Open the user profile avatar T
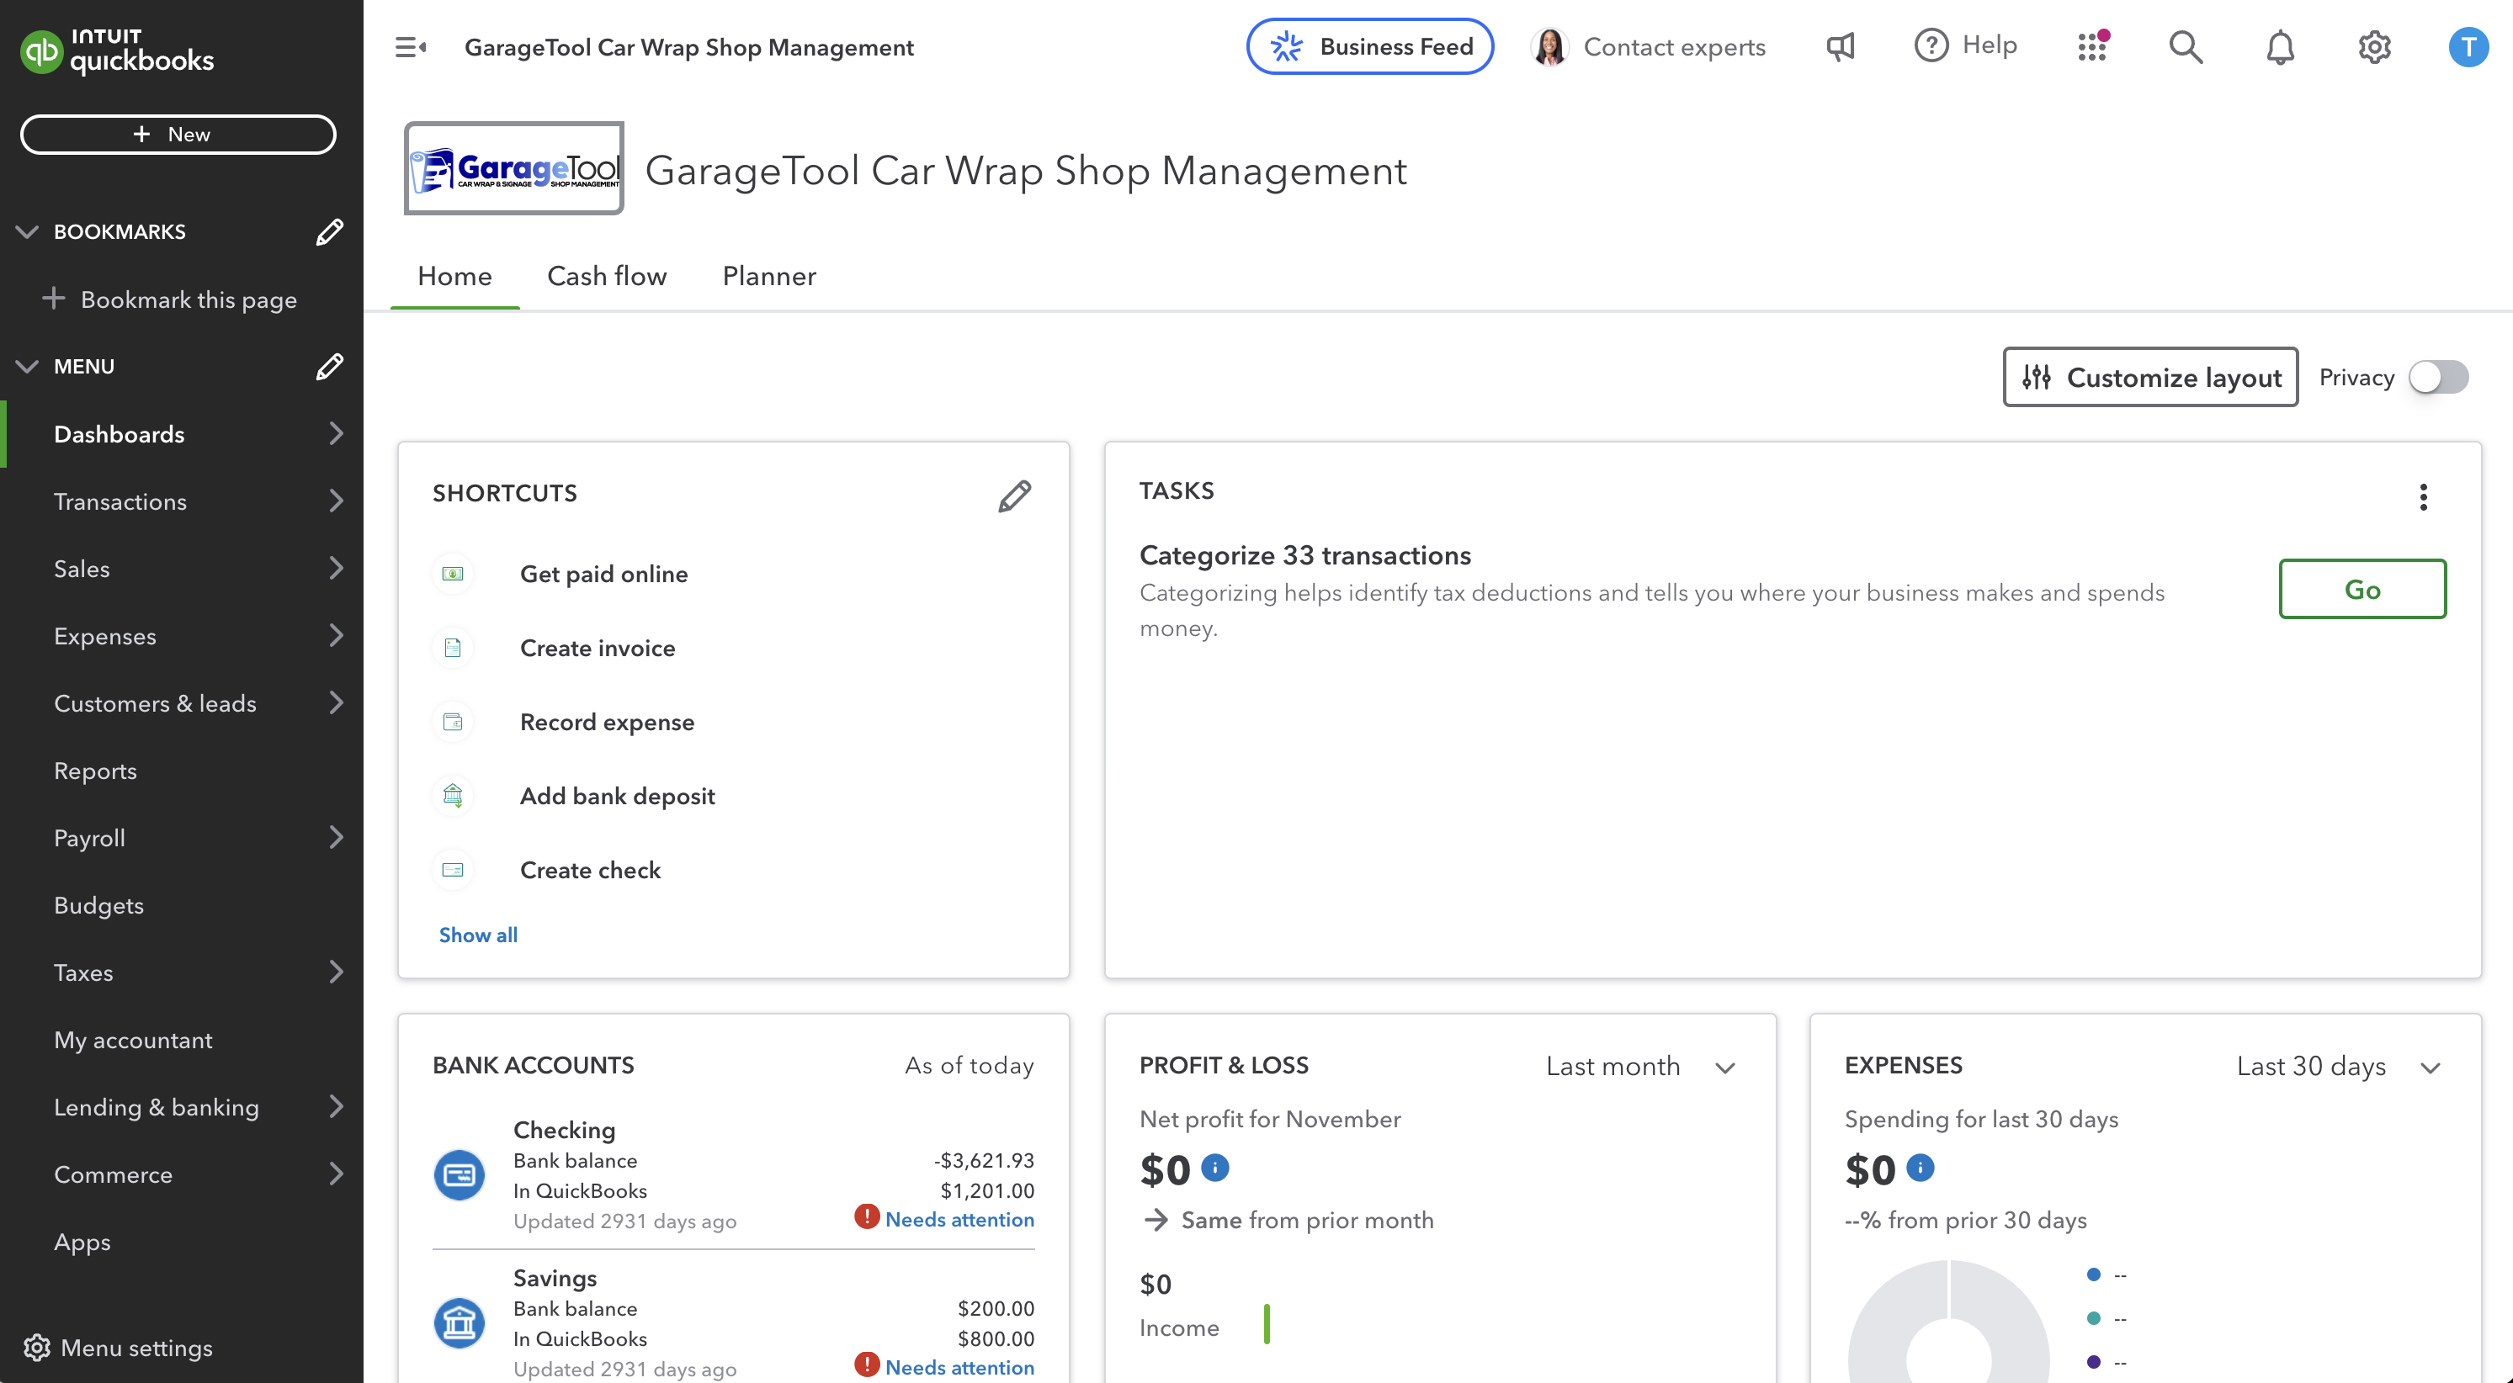This screenshot has width=2513, height=1383. (2468, 47)
